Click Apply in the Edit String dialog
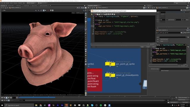Viewport: 190px width, 107px height. pos(142,47)
